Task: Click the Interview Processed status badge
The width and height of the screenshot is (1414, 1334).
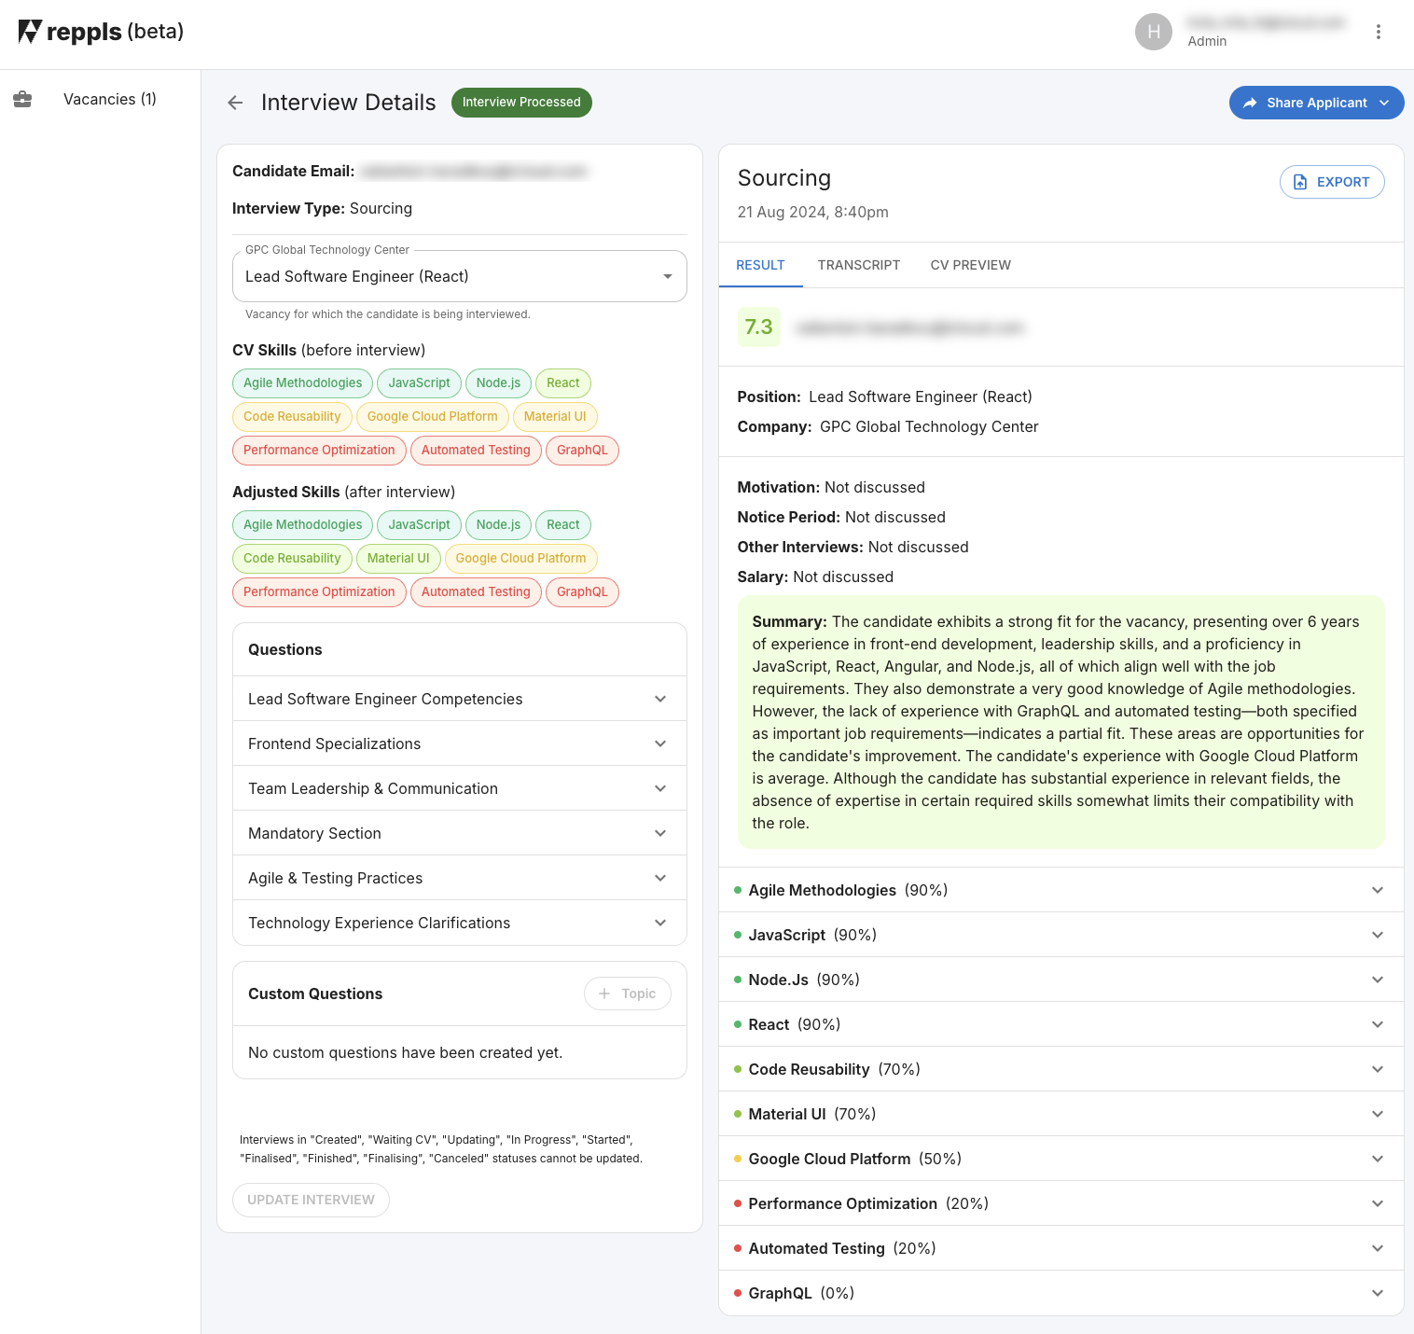Action: [521, 103]
